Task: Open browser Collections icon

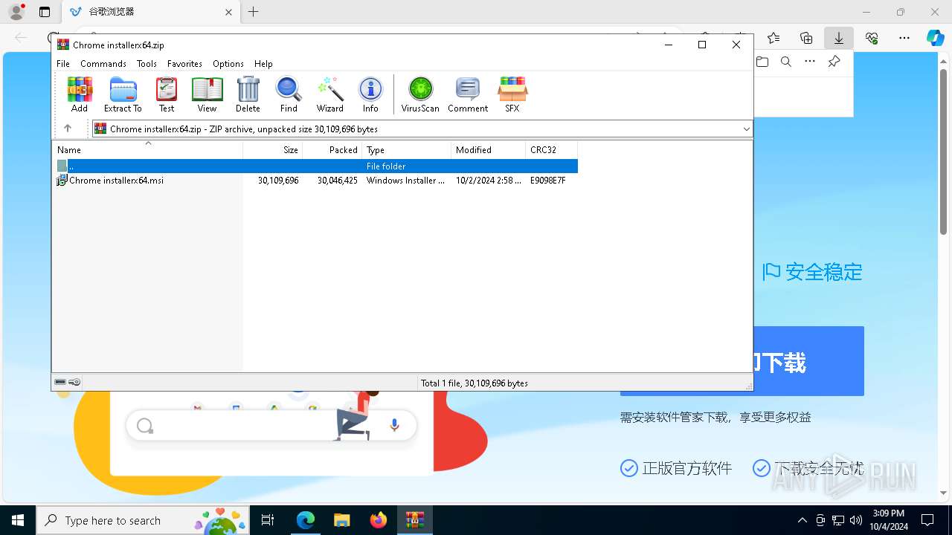Action: click(806, 38)
